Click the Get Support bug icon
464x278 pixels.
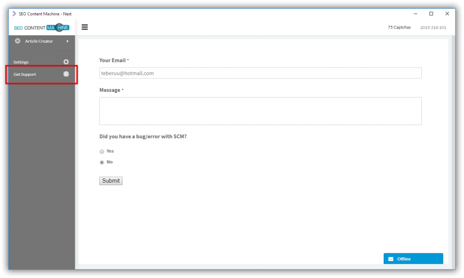tap(66, 74)
